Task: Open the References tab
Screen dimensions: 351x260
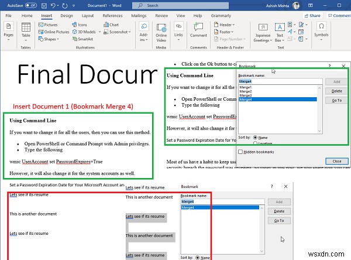Action: pos(112,15)
